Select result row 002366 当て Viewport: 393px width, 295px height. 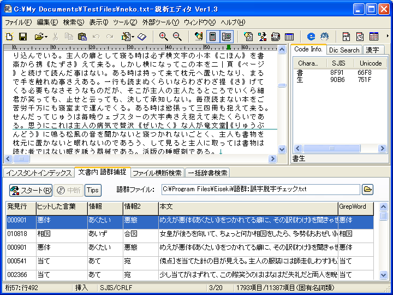(190, 275)
